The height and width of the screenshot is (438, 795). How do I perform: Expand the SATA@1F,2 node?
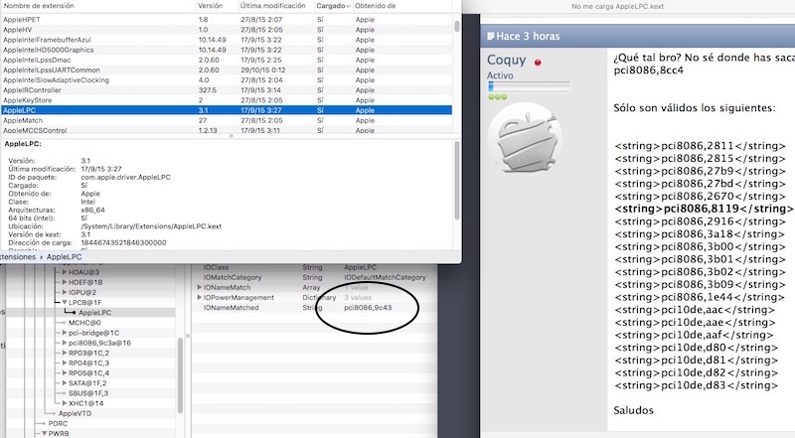click(x=65, y=383)
